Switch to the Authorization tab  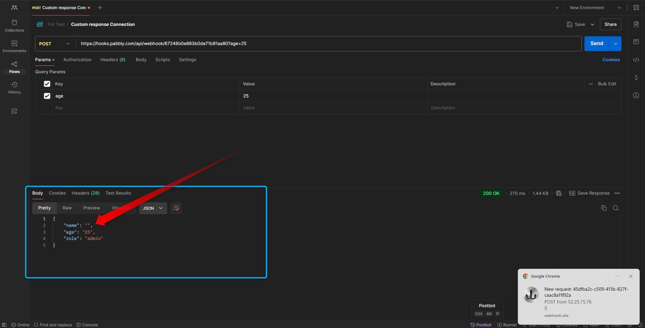[x=77, y=60]
